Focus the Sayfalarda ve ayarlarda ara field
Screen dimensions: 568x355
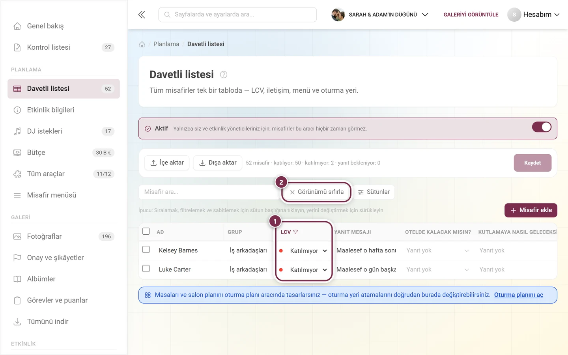click(x=237, y=15)
